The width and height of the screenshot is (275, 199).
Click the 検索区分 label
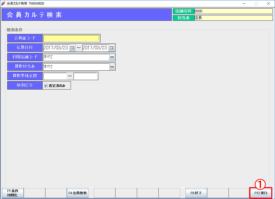coord(25,85)
